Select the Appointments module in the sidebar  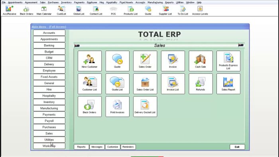[49, 39]
